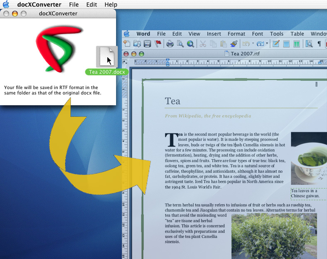Open the Word Table menu

[297, 33]
